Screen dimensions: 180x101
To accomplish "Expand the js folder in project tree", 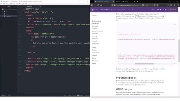I will click(x=3, y=14).
